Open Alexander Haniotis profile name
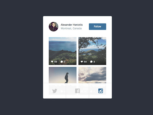The height and width of the screenshot is (115, 153). click(72, 25)
